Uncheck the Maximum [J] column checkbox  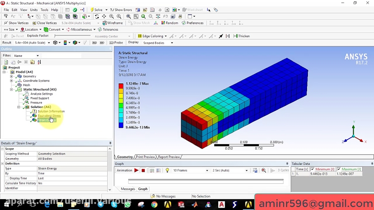point(339,169)
